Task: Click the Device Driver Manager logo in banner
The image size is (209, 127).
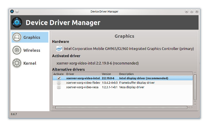Action: [x=17, y=22]
